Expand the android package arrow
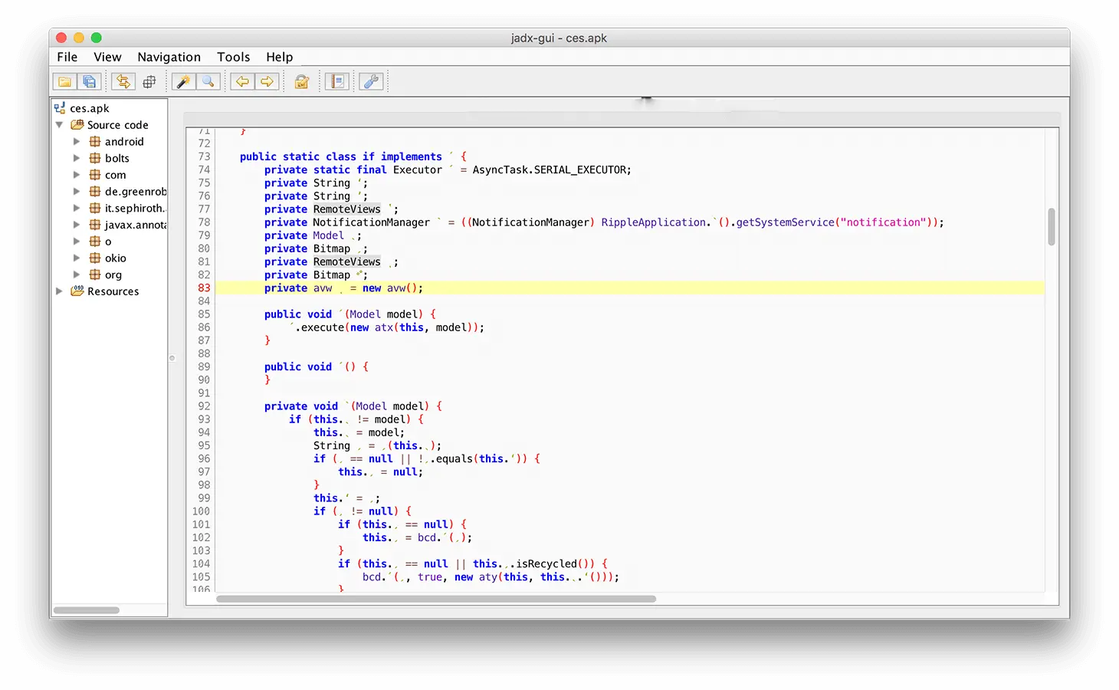Image resolution: width=1119 pixels, height=690 pixels. coord(76,141)
